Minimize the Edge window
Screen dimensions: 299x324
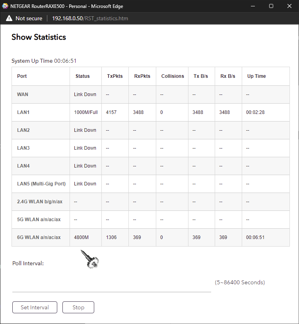pos(253,6)
